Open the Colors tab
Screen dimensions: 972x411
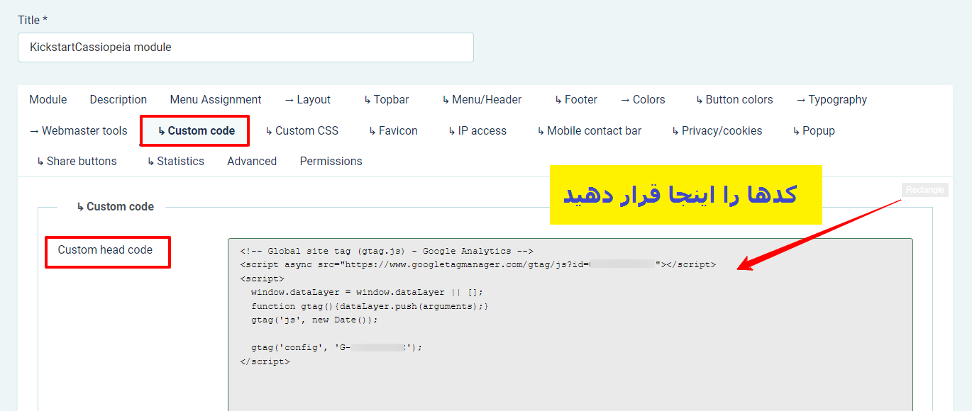tap(642, 99)
